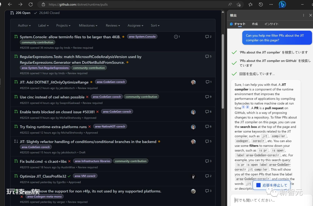View pending checks on JIT: Slightly refactor PR
The image size is (313, 206).
pos(159,142)
